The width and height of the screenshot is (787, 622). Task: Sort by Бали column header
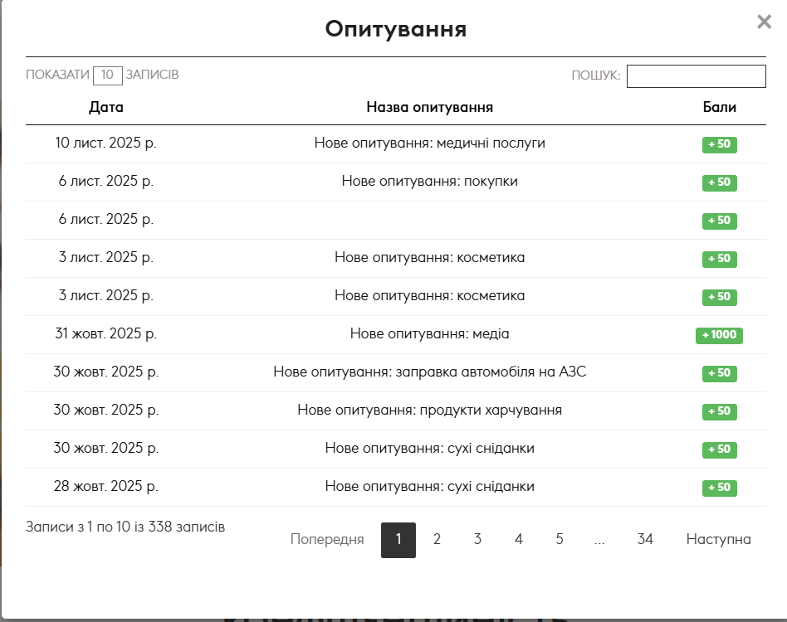(x=719, y=107)
